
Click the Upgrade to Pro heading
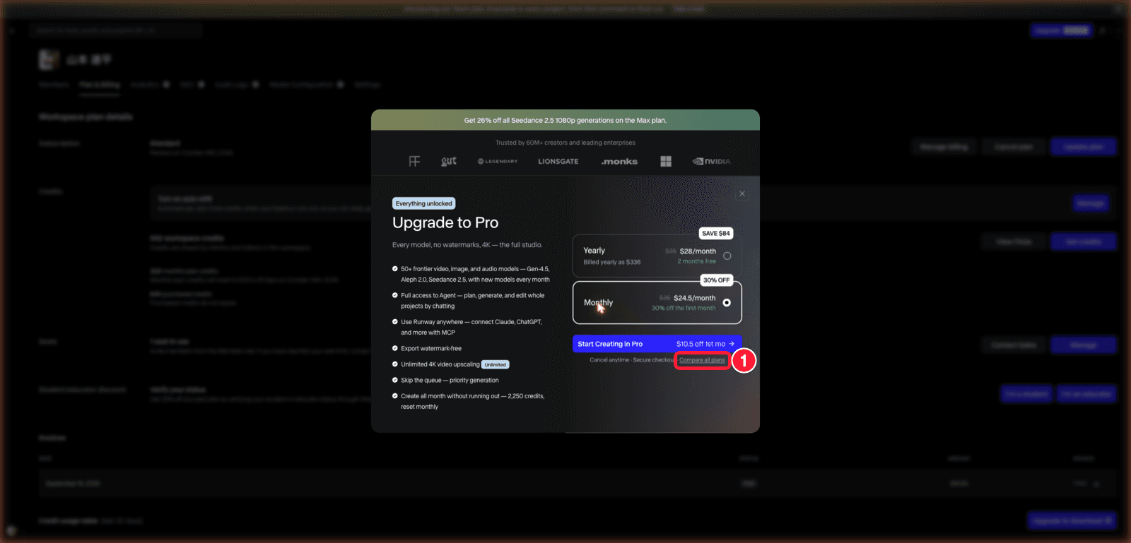445,222
